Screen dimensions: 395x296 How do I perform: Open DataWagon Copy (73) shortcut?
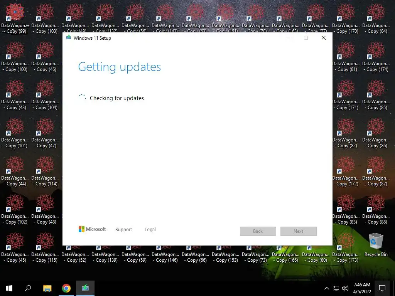click(x=255, y=254)
